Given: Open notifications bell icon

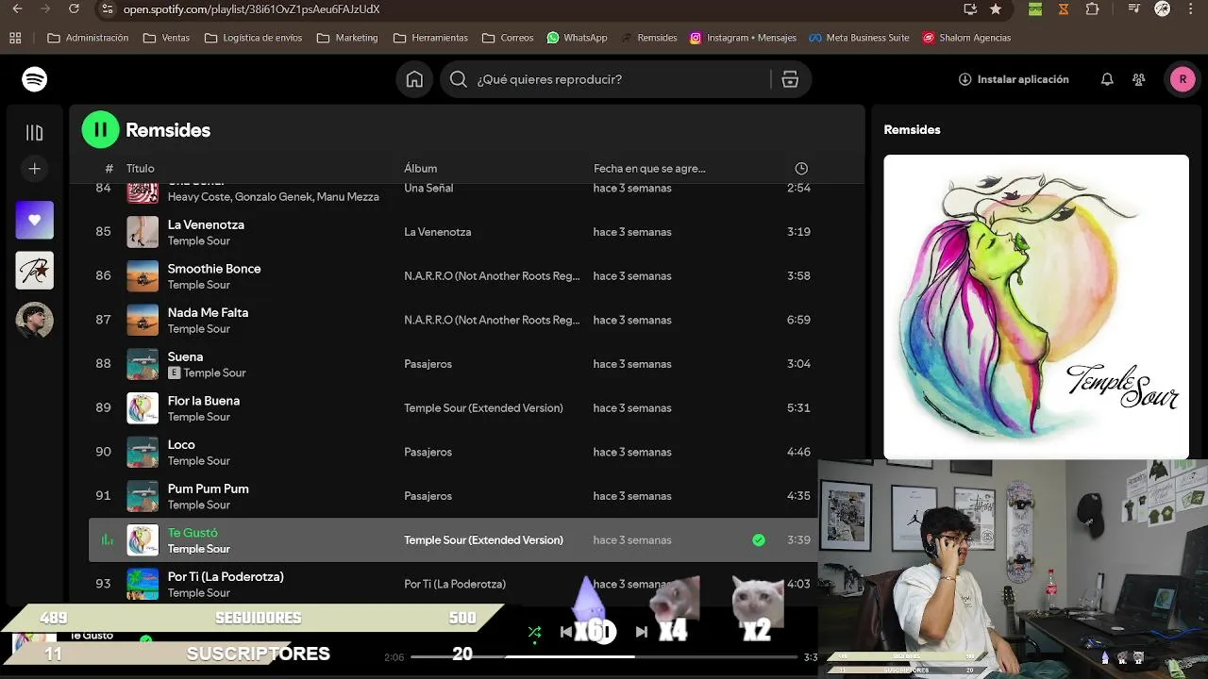Looking at the screenshot, I should pos(1107,79).
